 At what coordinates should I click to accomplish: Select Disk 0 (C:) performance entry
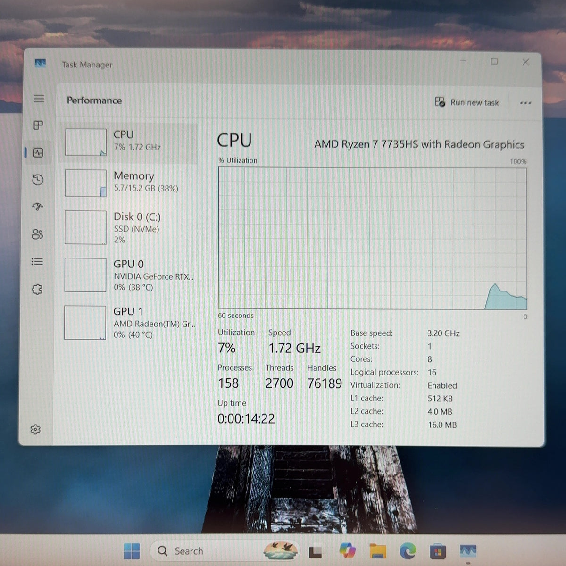click(x=128, y=227)
